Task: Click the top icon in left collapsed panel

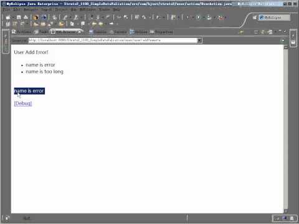Action: (6, 36)
